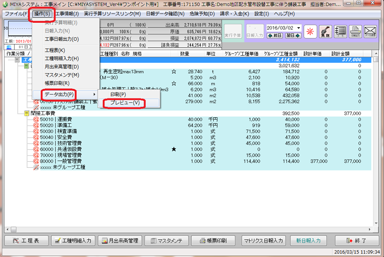The height and width of the screenshot is (257, 384).
Task: Go to the previous day with 前日
Action: (274, 36)
